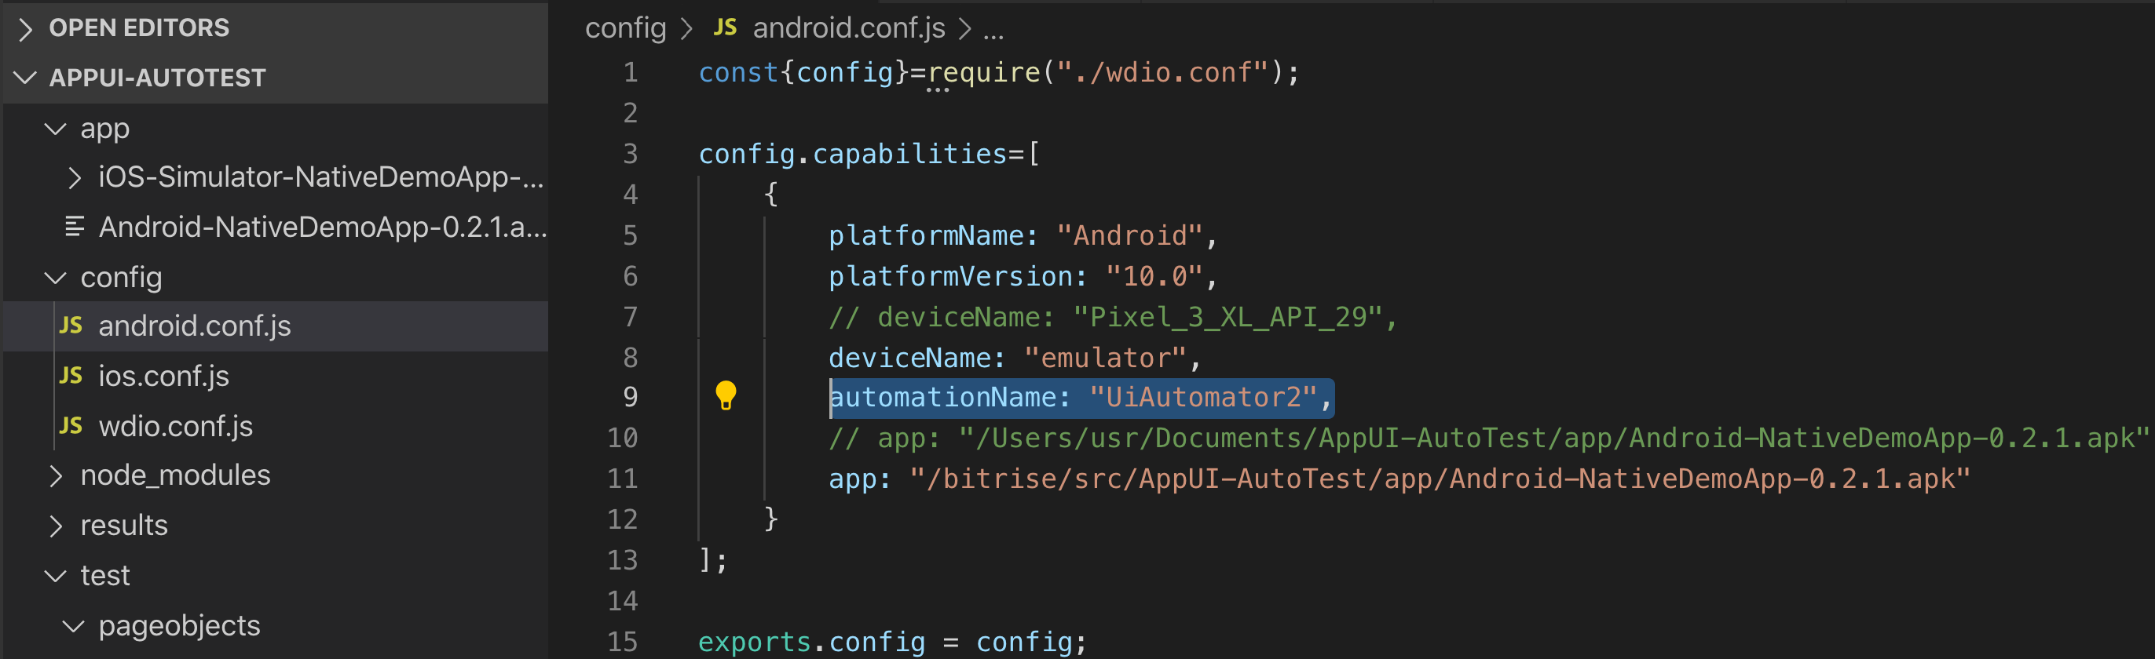Collapse the APPUI-AUTOTEST project section
This screenshot has height=659, width=2155.
pyautogui.click(x=25, y=78)
